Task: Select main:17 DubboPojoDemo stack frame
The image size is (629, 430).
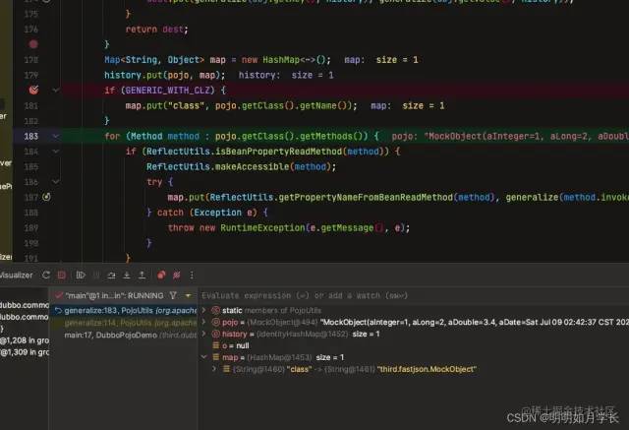Action: pos(125,335)
